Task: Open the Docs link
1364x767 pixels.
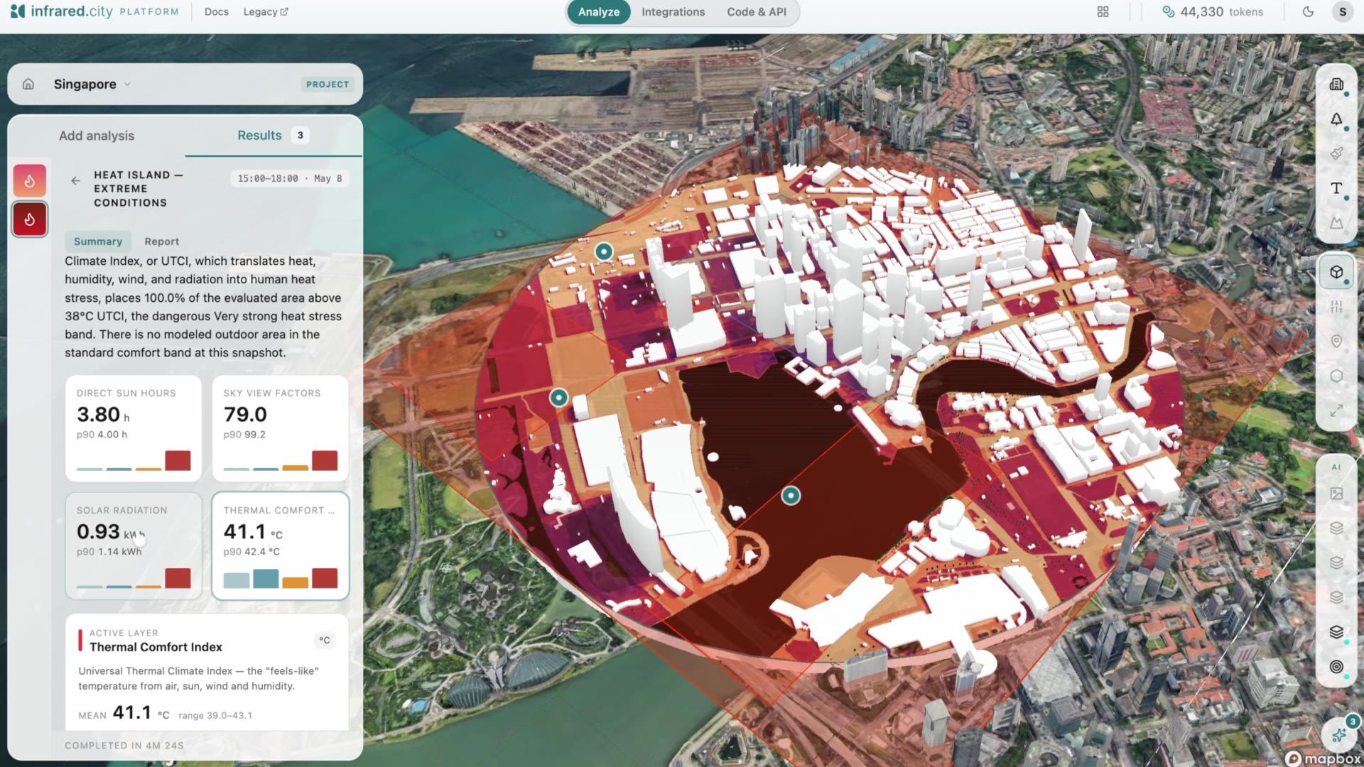Action: tap(217, 12)
